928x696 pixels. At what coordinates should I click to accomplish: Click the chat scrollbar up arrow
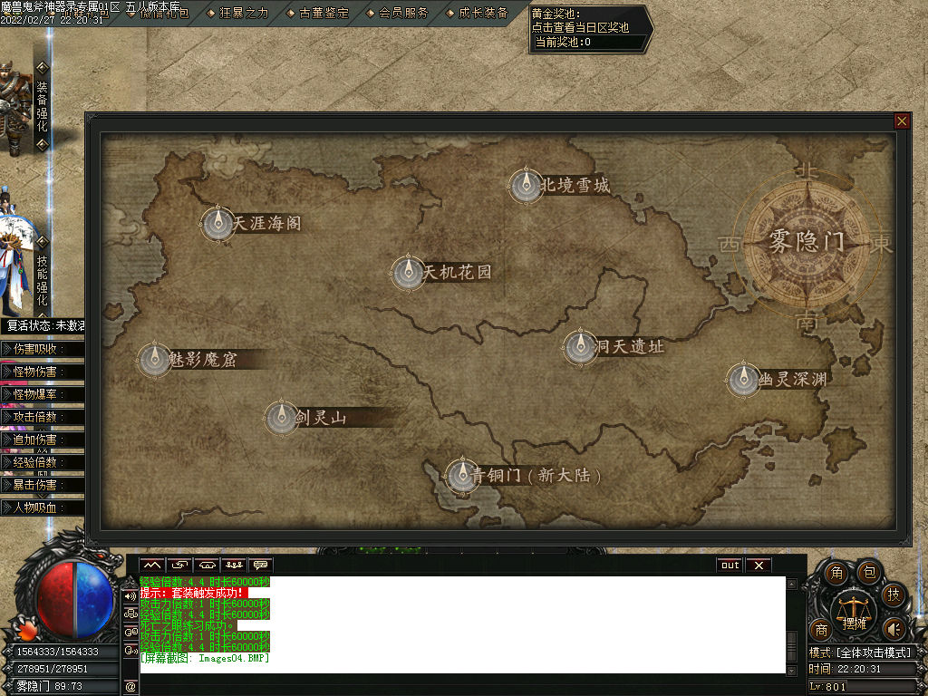792,584
